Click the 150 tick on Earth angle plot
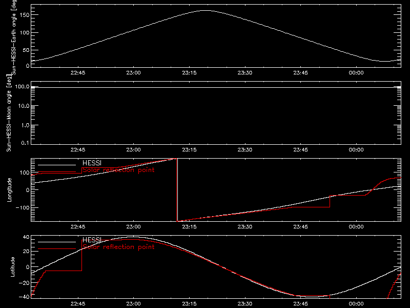The image size is (410, 308). tap(25, 15)
